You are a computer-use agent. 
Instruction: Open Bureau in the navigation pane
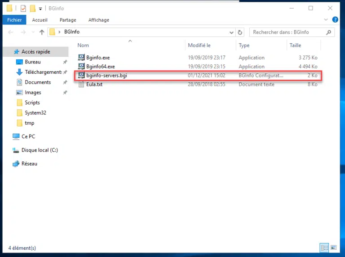[x=32, y=62]
